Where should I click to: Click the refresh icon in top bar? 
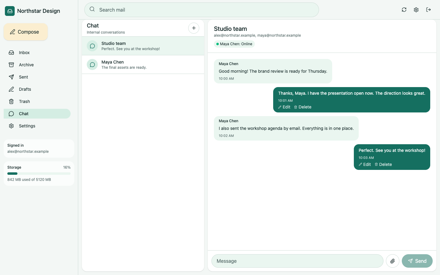tap(404, 10)
